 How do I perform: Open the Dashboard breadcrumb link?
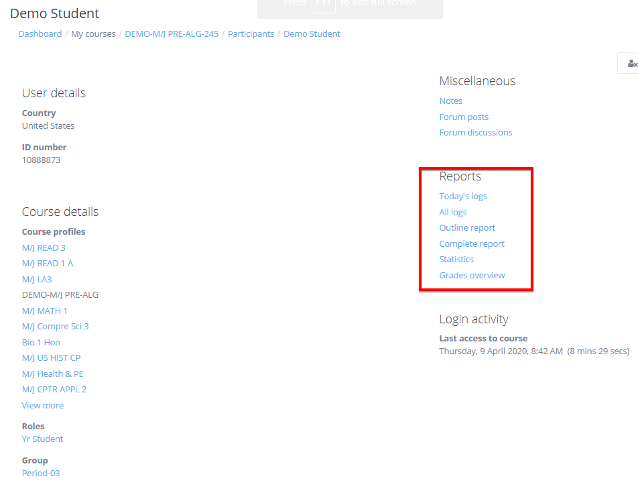(x=40, y=34)
